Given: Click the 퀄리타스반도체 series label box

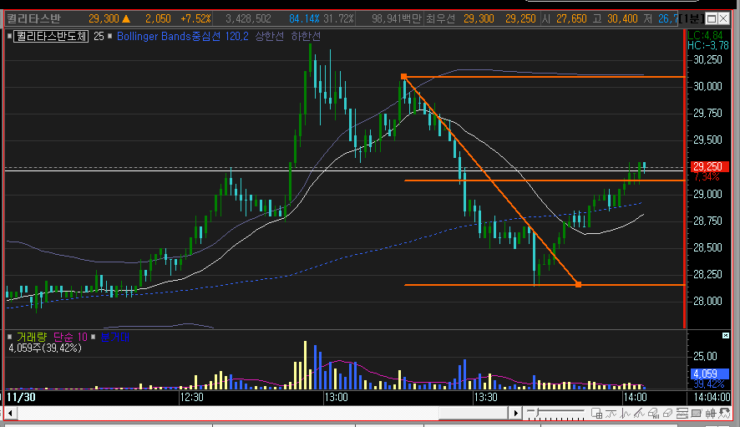Looking at the screenshot, I should tap(51, 37).
